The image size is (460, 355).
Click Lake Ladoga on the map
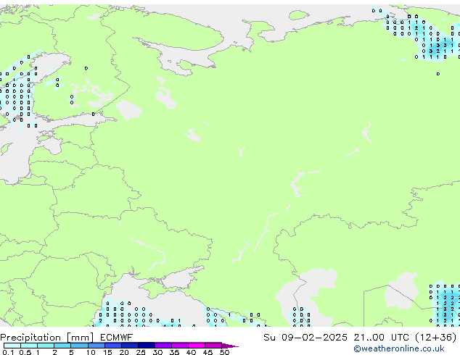pos(129,110)
